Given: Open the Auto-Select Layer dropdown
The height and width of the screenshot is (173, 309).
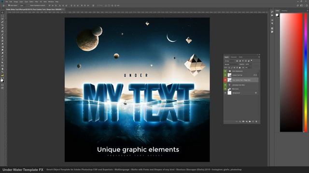Looking at the screenshot, I should (23, 5).
